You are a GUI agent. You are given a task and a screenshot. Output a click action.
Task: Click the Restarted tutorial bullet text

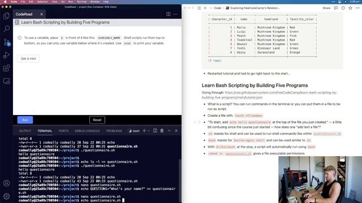point(249,74)
